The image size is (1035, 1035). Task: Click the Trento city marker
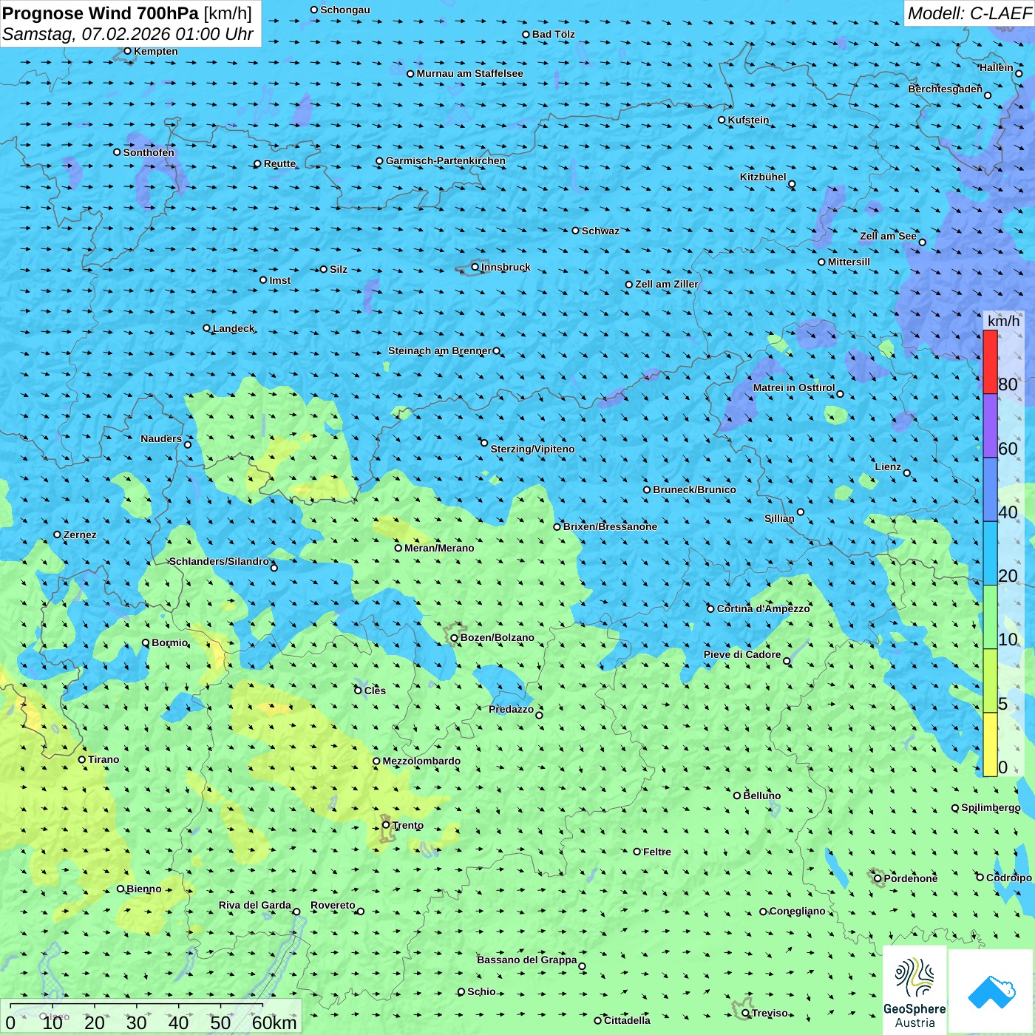point(386,825)
